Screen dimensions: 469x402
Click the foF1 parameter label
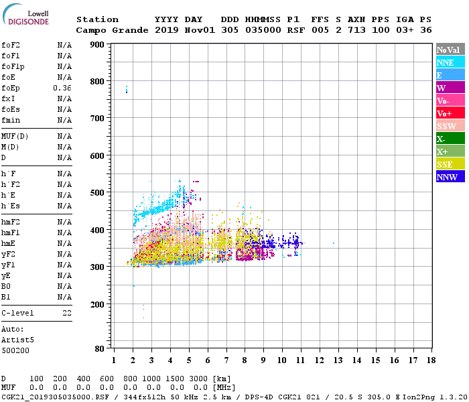pos(11,56)
